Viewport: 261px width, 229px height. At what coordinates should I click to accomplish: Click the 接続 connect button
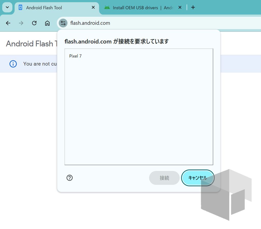164,178
